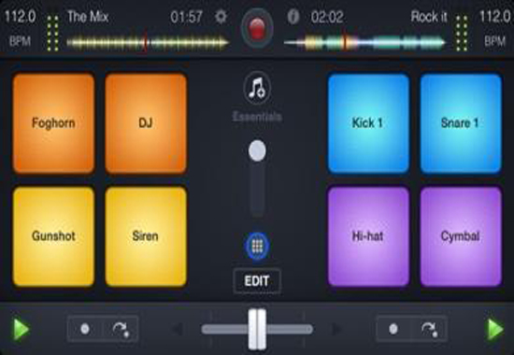This screenshot has height=355, width=514.
Task: Set cue point on right deck
Action: pos(393,329)
